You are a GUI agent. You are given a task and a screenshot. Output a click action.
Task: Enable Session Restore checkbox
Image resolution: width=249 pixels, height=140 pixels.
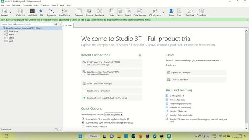pos(83,126)
